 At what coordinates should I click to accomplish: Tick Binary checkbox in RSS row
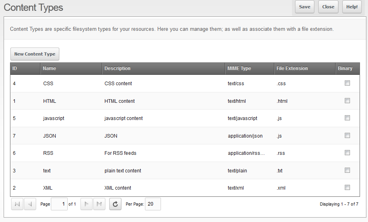tap(347, 153)
